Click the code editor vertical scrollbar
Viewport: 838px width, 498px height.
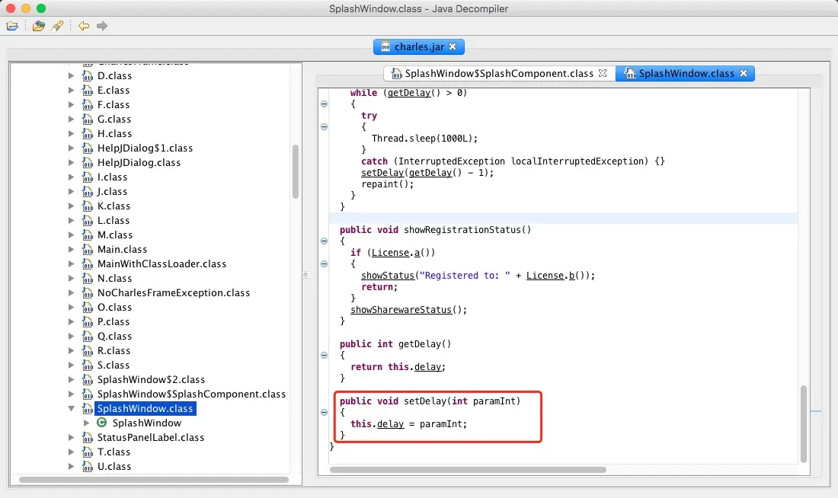803,423
